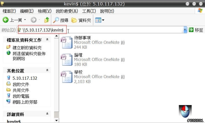The width and height of the screenshot is (205, 123).
Task: Open 我的電腦 link
Action: [x=21, y=96]
